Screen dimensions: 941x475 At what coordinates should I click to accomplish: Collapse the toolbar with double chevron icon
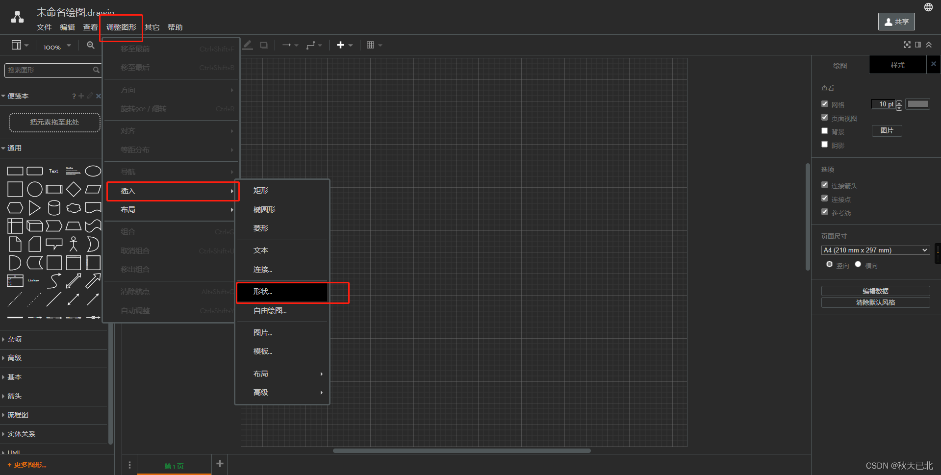(x=928, y=45)
